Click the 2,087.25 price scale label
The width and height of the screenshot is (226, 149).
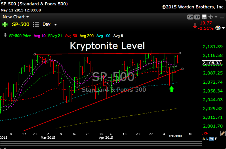[x=213, y=73]
